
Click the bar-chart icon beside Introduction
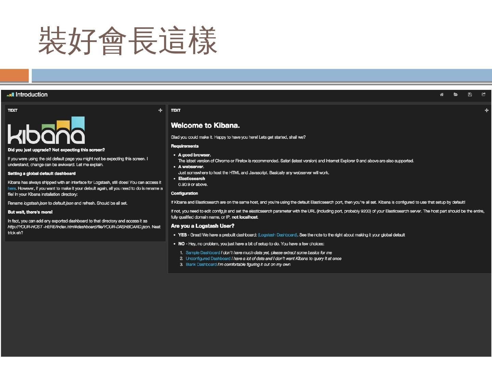[x=11, y=95]
